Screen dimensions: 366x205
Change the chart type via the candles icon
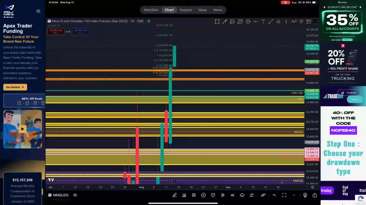coord(223,195)
